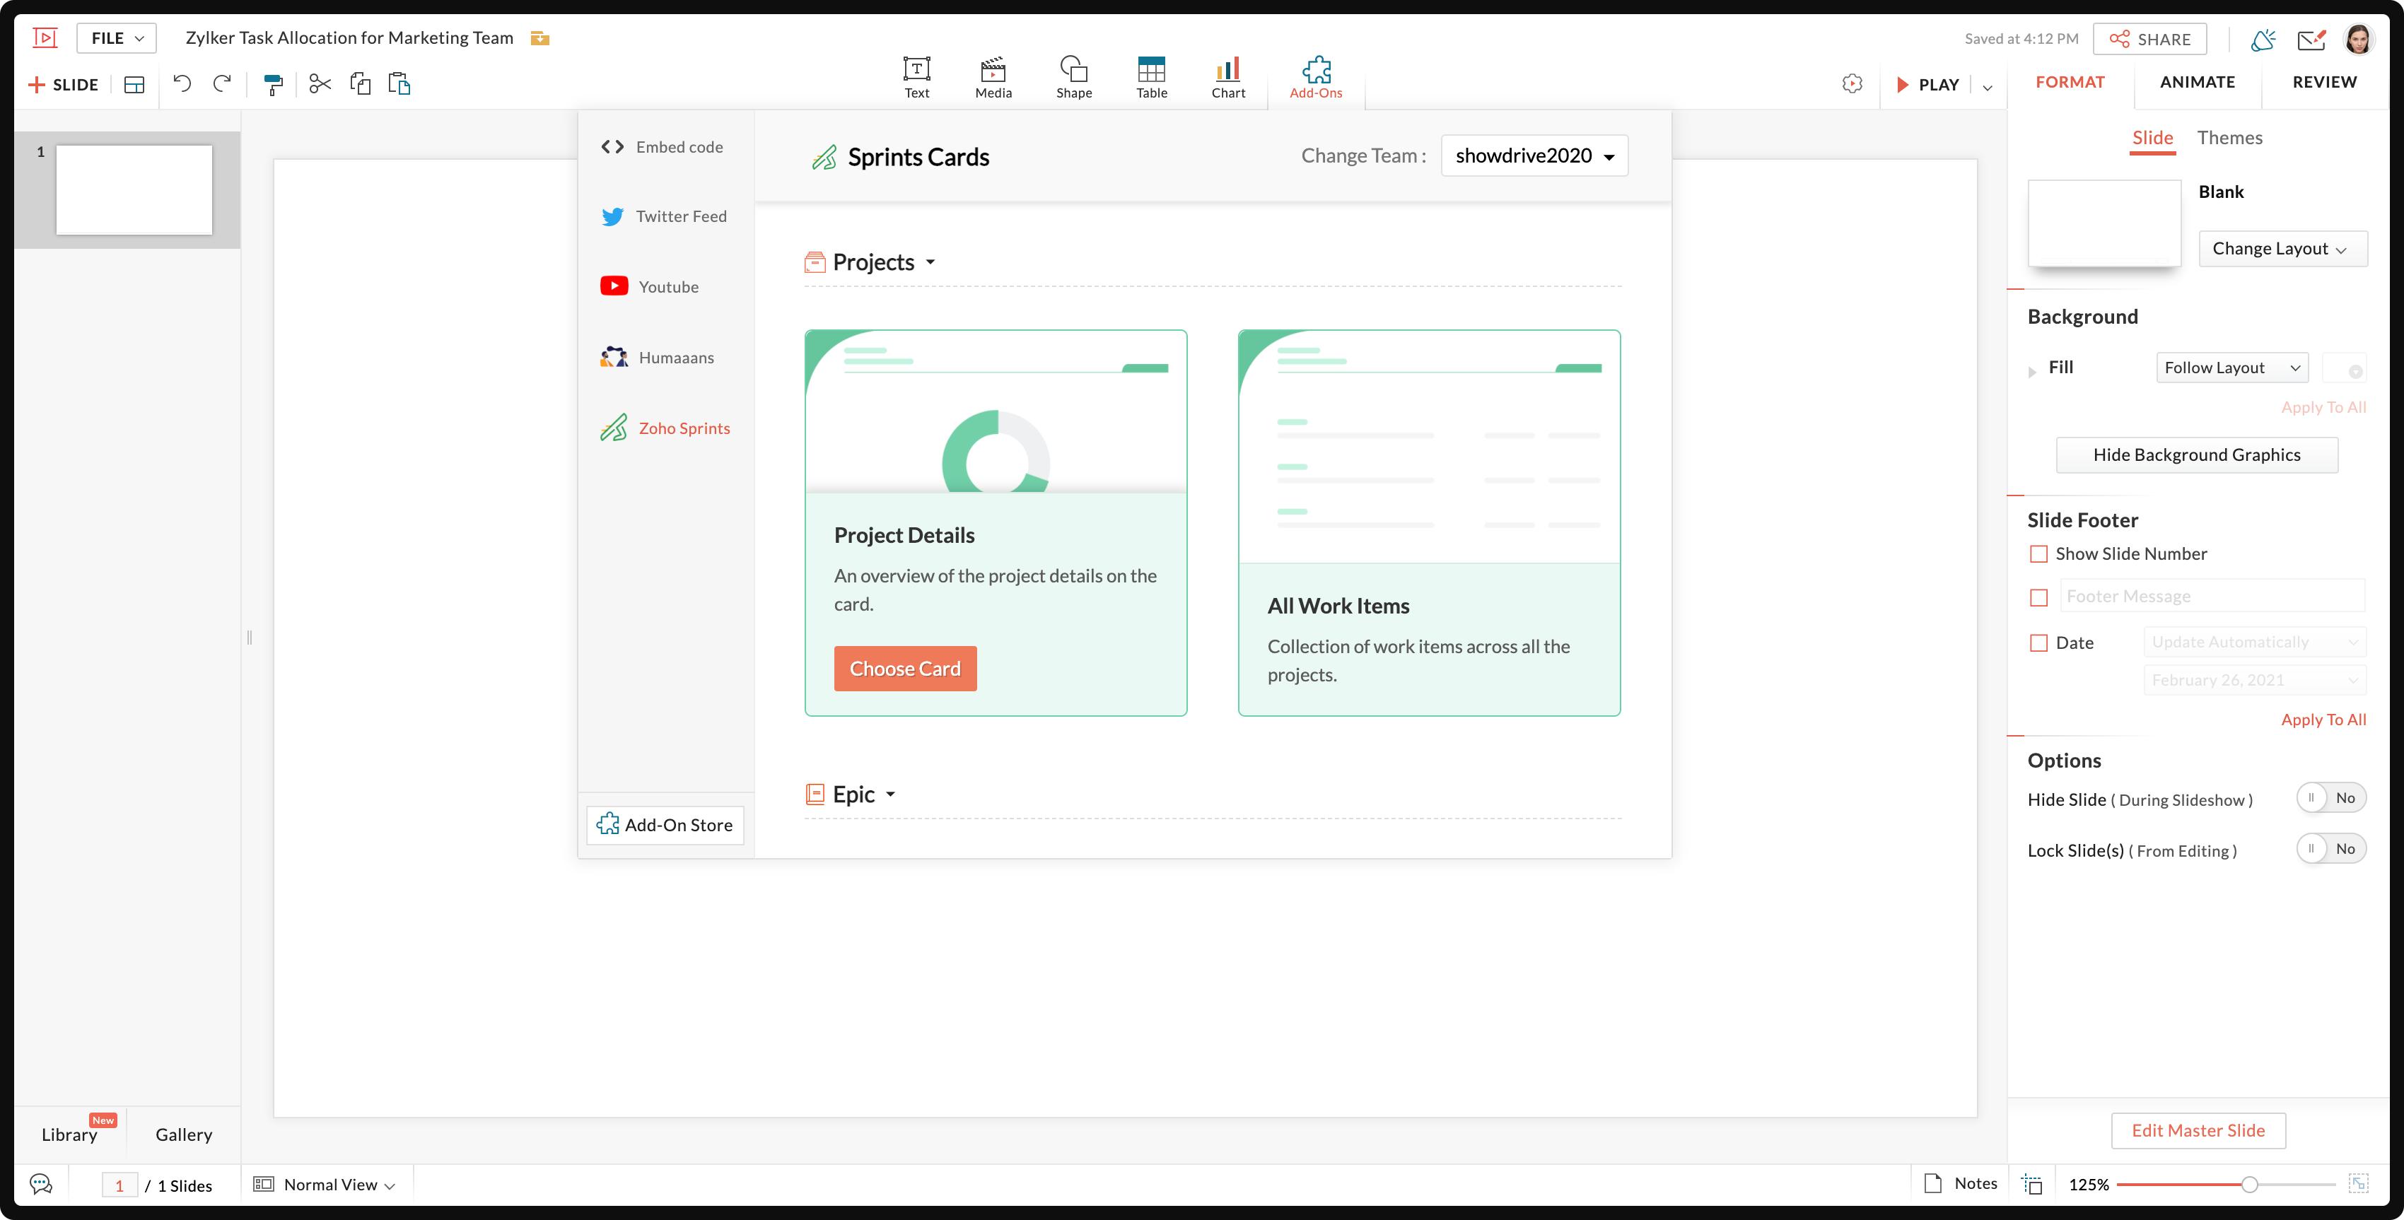Insert a text box using the Text icon

coord(916,78)
